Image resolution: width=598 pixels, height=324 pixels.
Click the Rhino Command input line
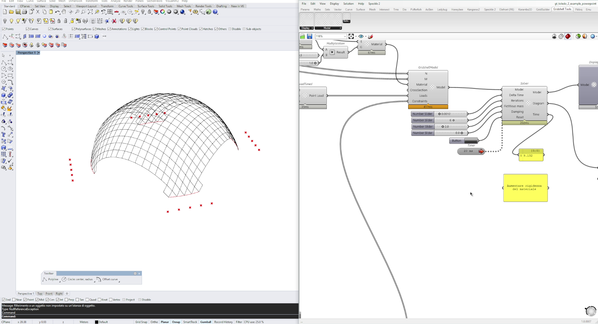tap(149, 316)
